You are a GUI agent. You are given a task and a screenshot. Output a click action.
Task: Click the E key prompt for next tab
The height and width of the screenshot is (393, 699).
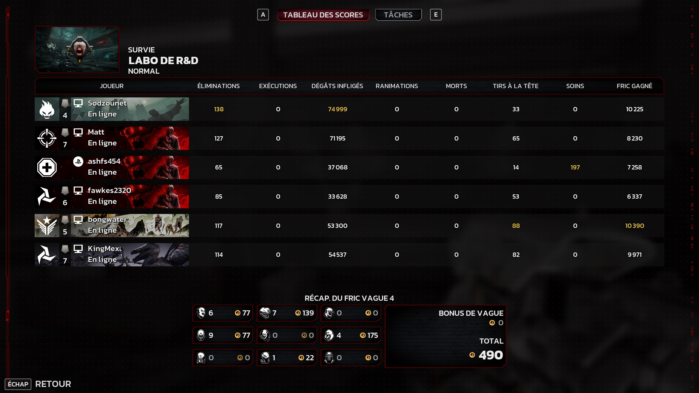(x=436, y=15)
